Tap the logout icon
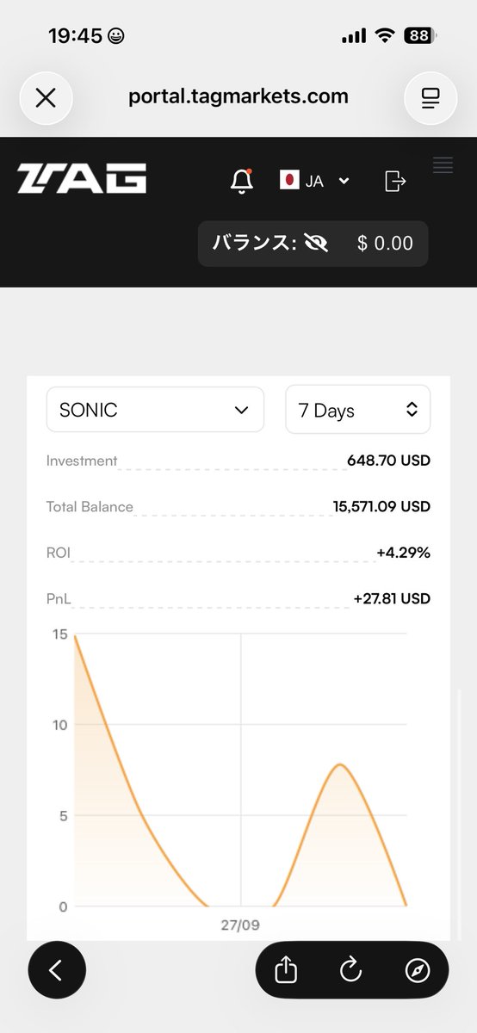 pyautogui.click(x=394, y=181)
